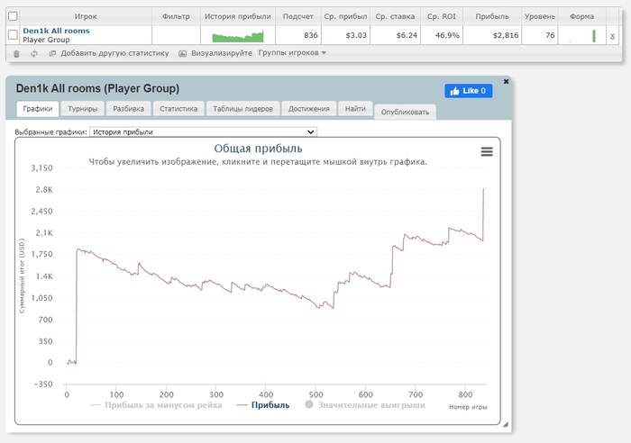Screen dimensions: 631x443
Task: Click the green form bar indicator
Action: click(x=594, y=36)
